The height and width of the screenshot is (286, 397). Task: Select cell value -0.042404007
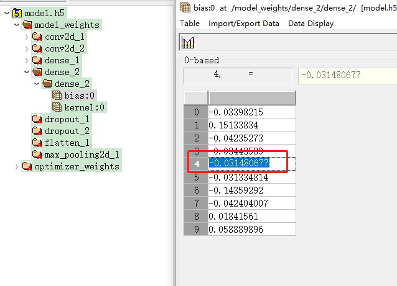252,203
